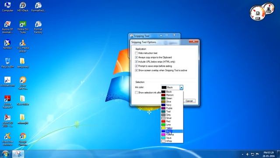Toggle Show screen overlay when active checkbox

click(136, 70)
